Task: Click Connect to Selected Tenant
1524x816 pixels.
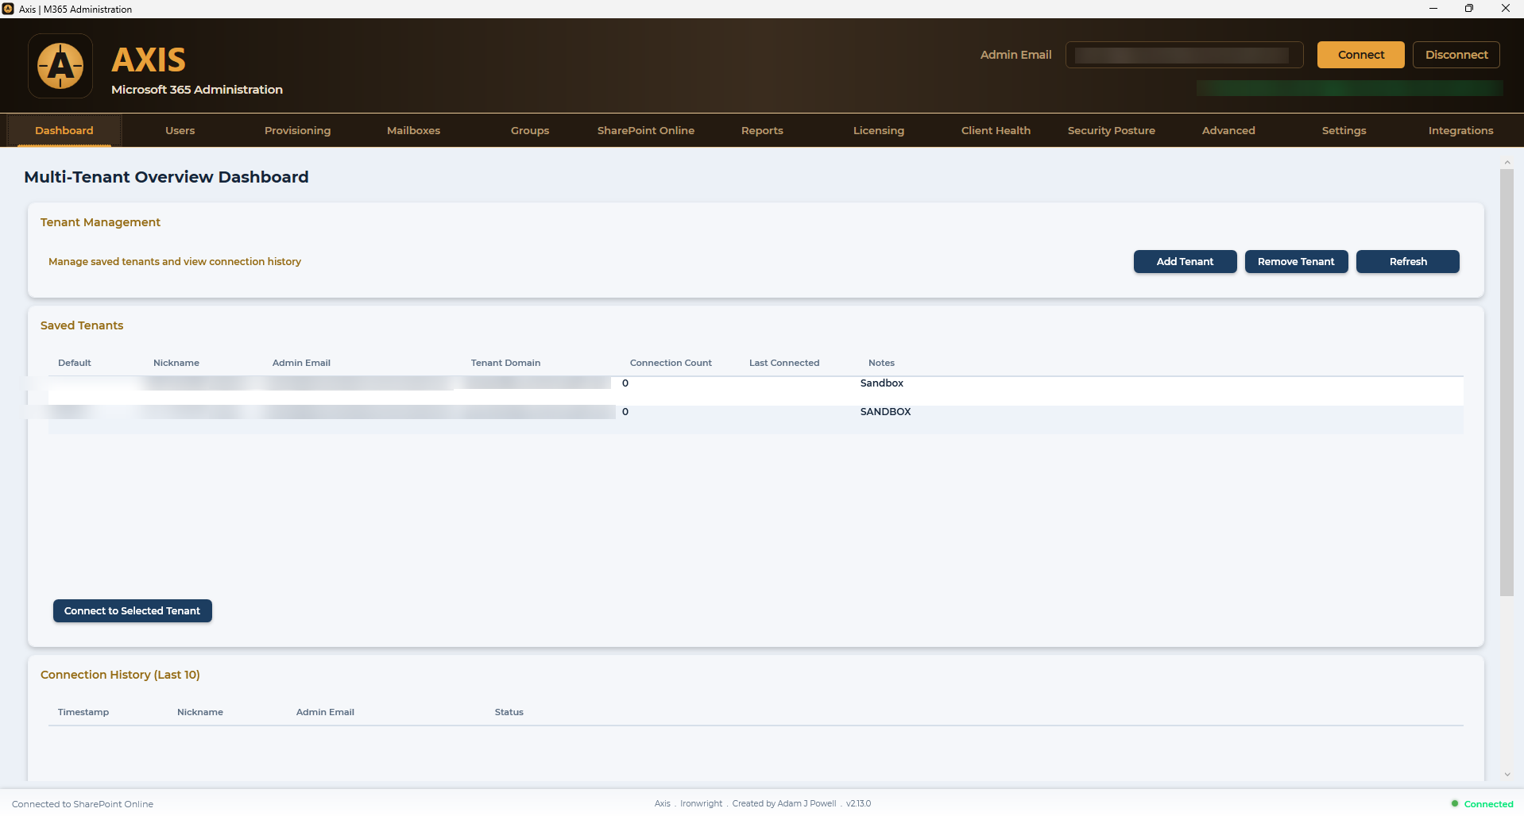Action: [133, 611]
